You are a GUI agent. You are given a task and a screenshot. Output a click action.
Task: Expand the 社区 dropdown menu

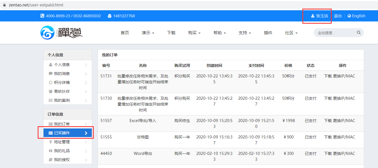pyautogui.click(x=291, y=33)
